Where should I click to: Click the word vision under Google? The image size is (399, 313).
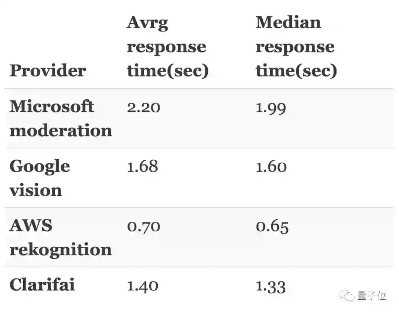(35, 190)
